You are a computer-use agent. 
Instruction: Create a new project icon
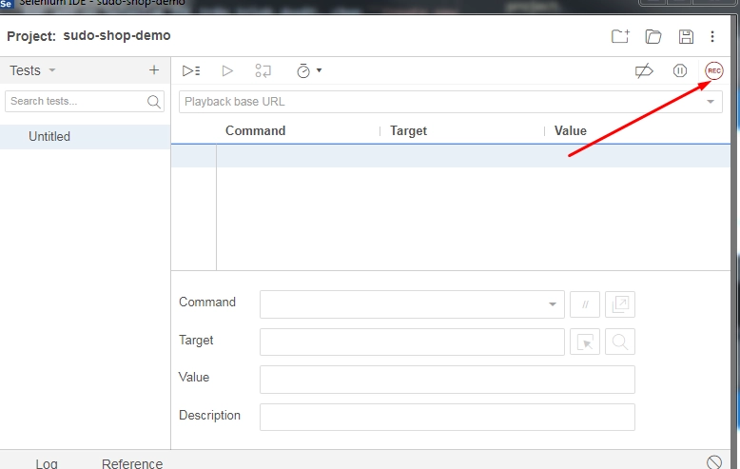(x=620, y=36)
